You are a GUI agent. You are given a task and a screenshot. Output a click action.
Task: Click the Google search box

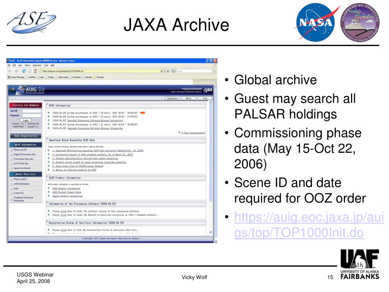[x=194, y=71]
